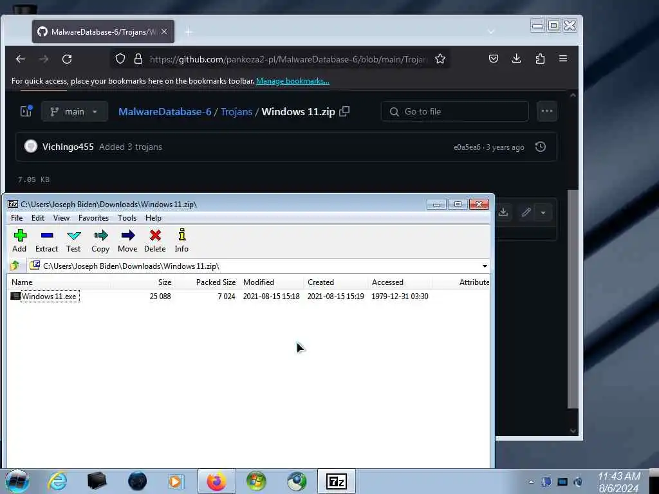Image resolution: width=659 pixels, height=494 pixels.
Task: Click the Go to file search field
Action: pyautogui.click(x=455, y=111)
